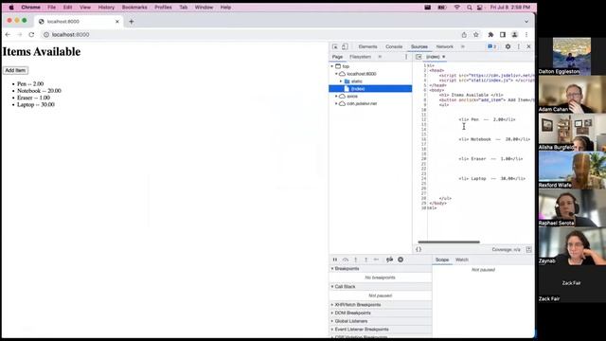The image size is (606, 341).
Task: Close the DevTools panel
Action: pos(528,46)
